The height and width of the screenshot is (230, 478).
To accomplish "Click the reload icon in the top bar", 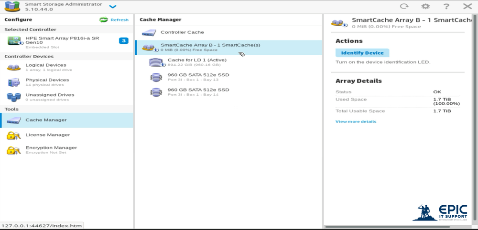I will point(404,6).
